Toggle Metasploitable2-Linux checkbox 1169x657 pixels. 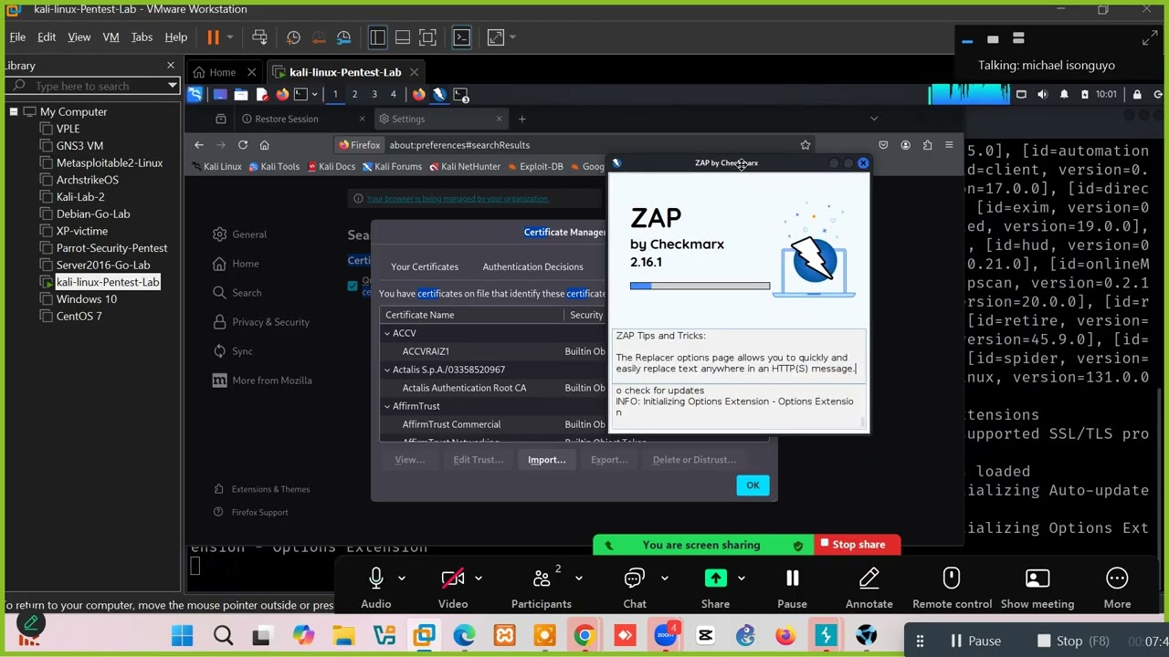(x=47, y=162)
